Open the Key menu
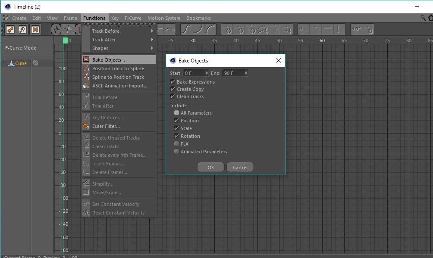Screen dimensions: 433x258 115,18
